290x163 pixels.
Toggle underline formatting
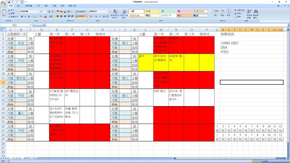click(x=29, y=16)
